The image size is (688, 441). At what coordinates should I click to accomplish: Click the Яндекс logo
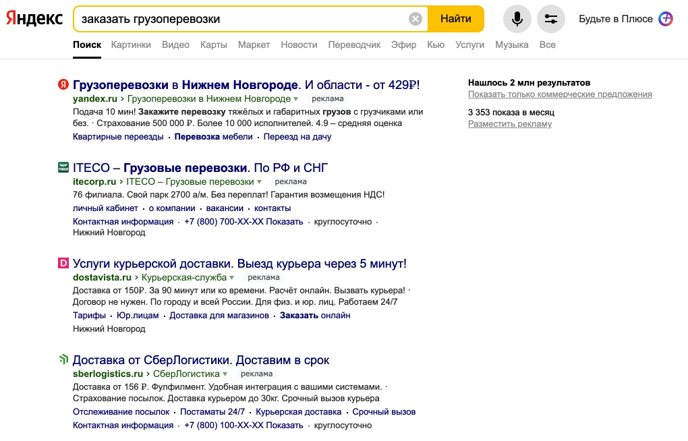pos(34,18)
